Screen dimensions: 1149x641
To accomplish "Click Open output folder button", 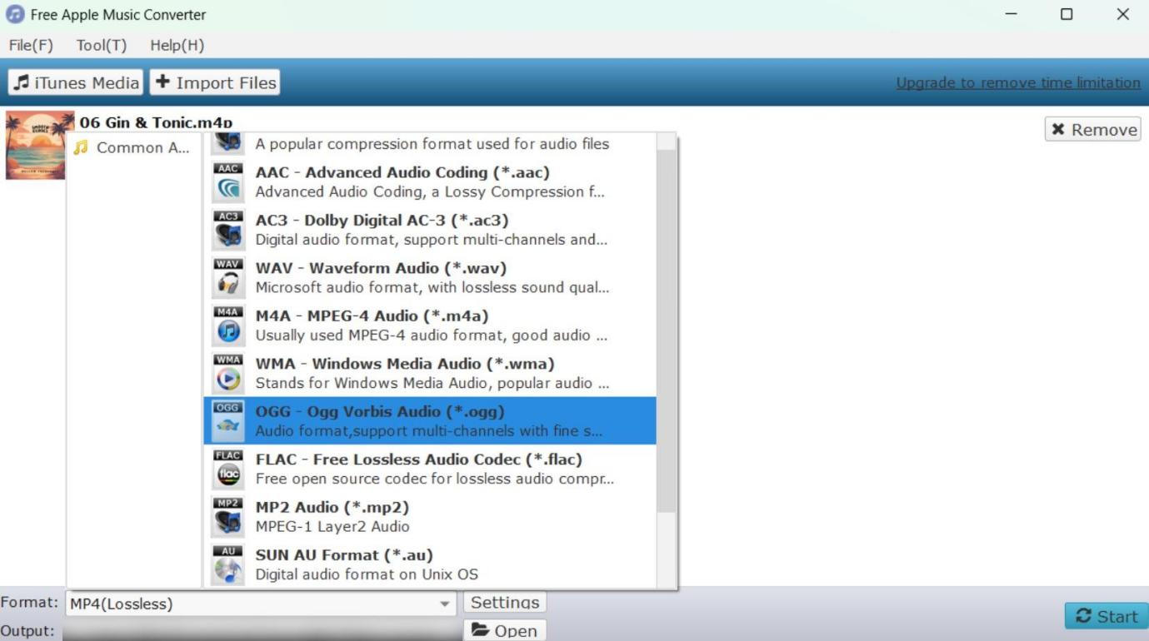I will [505, 630].
